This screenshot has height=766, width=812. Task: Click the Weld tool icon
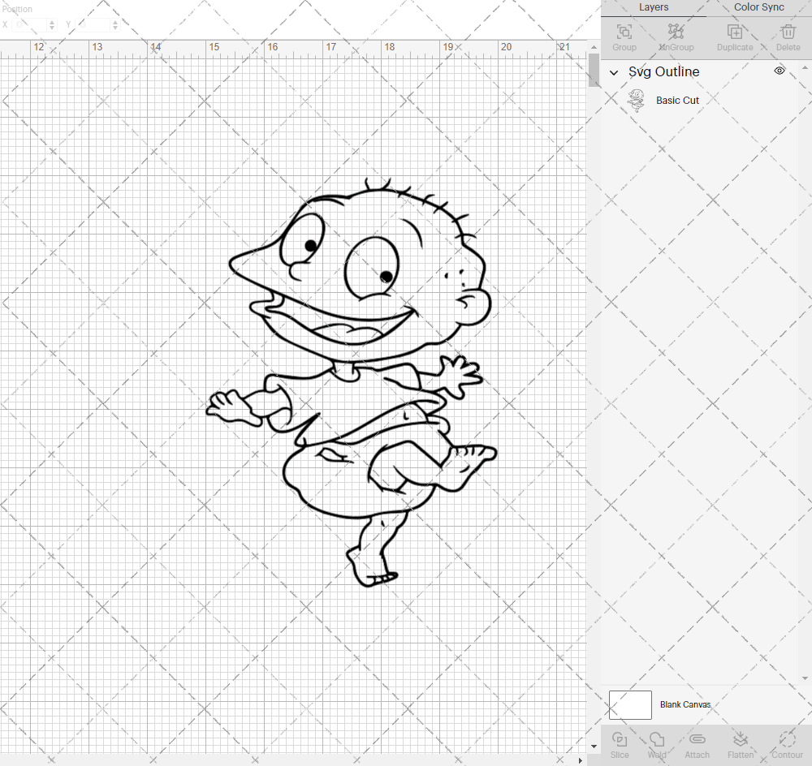pyautogui.click(x=657, y=741)
